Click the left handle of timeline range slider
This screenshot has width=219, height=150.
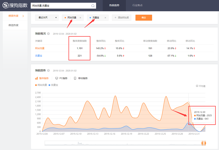click(202, 143)
